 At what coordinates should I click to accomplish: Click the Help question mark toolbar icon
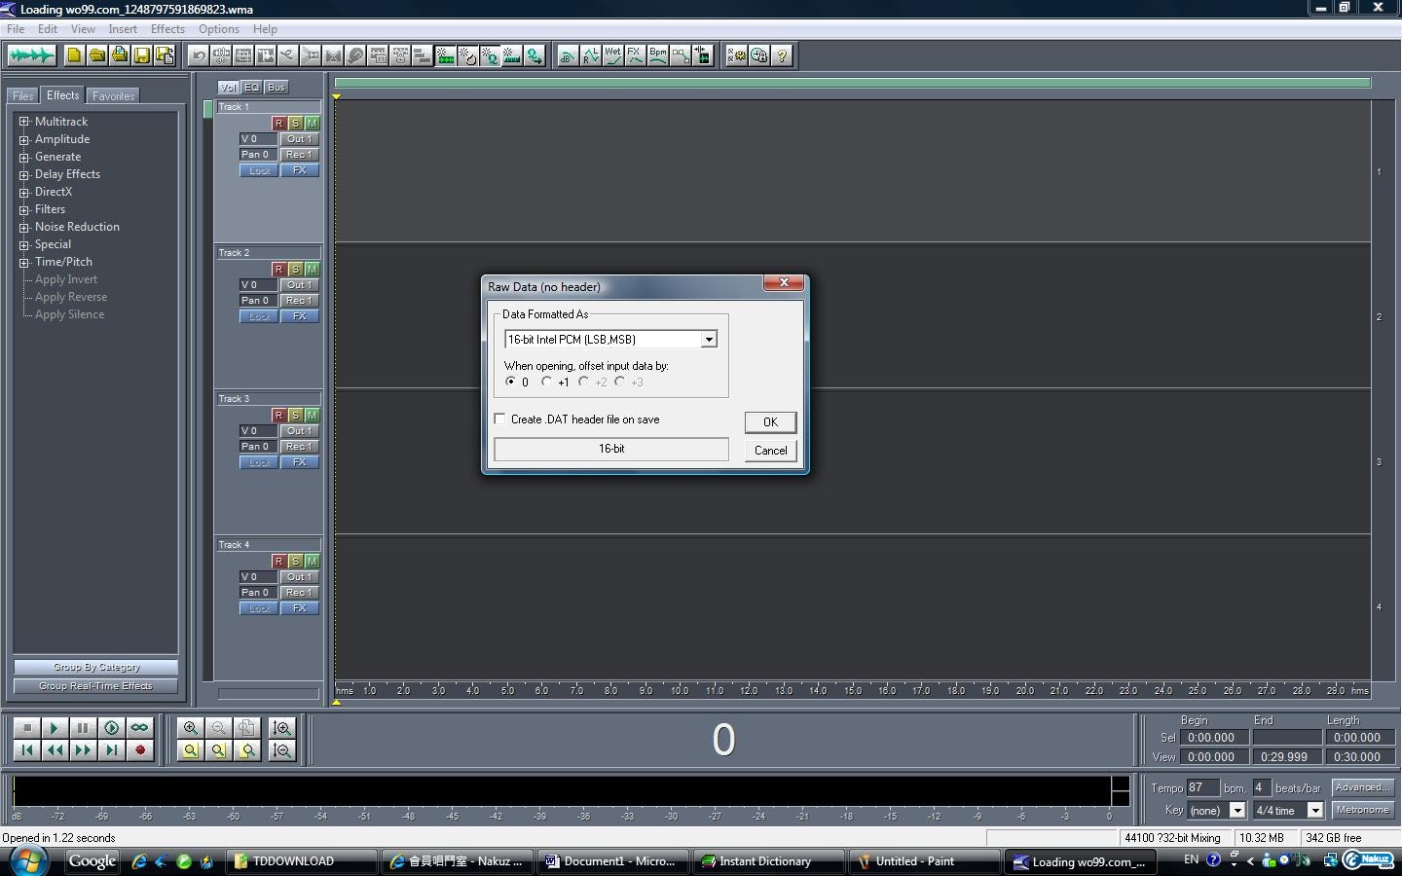(782, 55)
